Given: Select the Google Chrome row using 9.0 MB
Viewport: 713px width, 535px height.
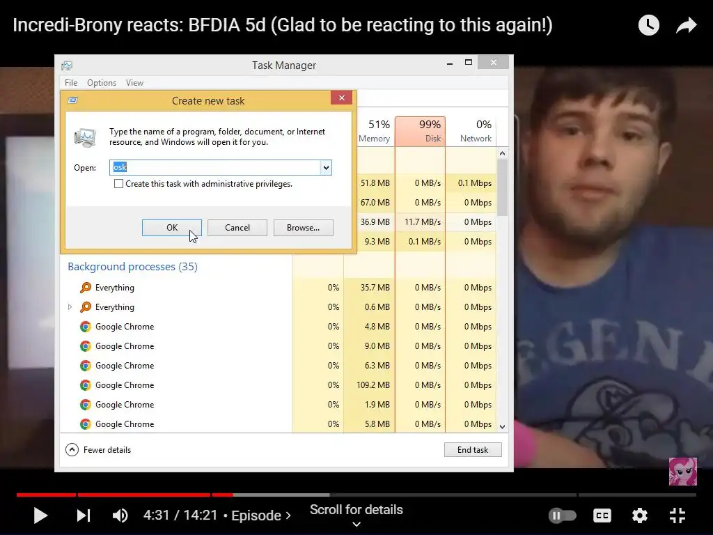Looking at the screenshot, I should (x=279, y=346).
